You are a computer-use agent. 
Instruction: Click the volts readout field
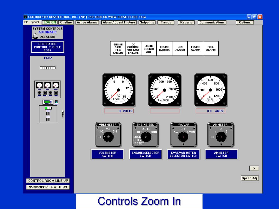[119, 111]
